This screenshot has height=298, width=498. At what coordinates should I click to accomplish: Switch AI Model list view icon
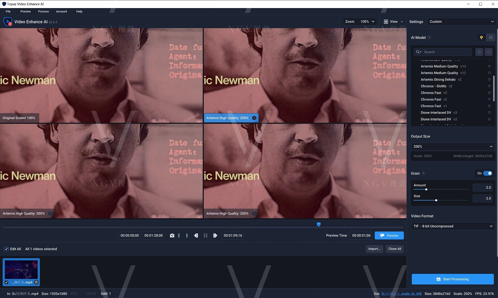click(x=491, y=38)
